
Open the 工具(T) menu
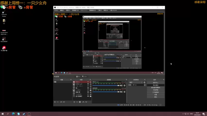point(100,10)
